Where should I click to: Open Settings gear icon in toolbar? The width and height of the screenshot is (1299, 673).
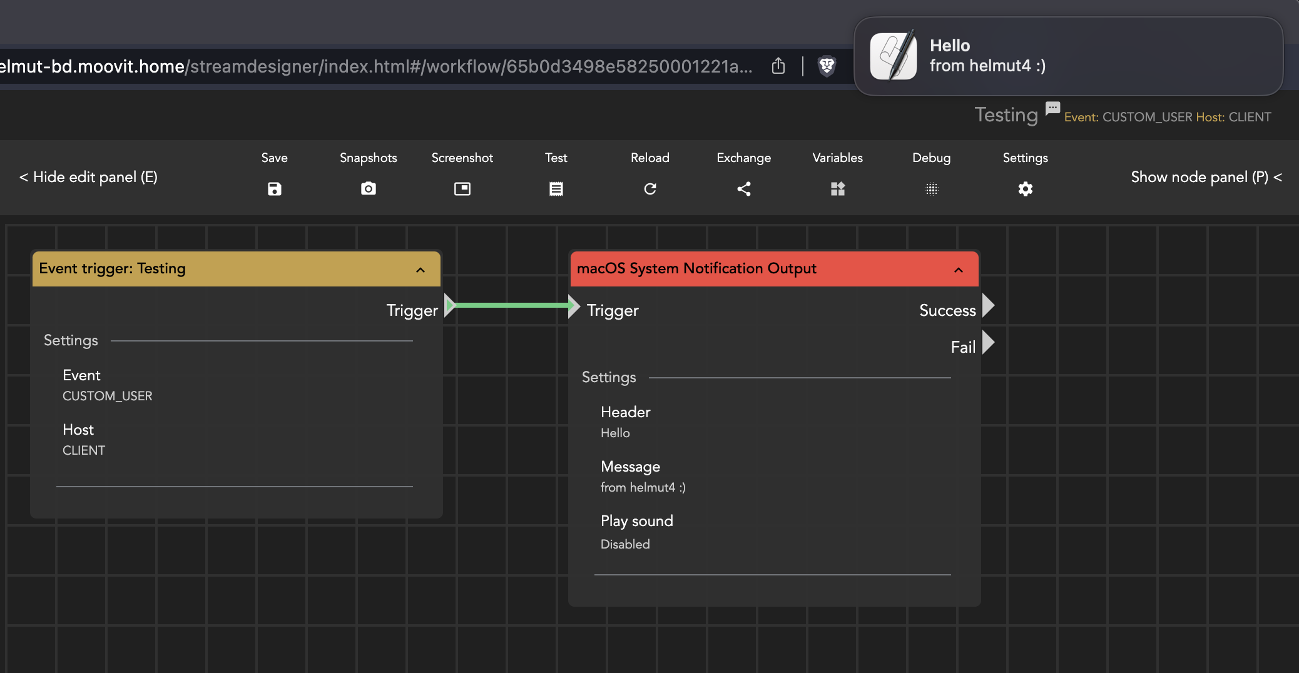[x=1026, y=189]
